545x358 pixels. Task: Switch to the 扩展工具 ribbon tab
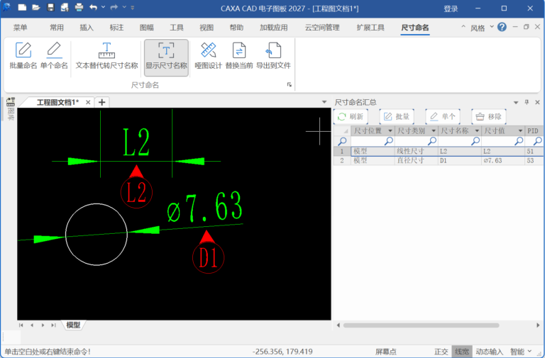[x=370, y=28]
